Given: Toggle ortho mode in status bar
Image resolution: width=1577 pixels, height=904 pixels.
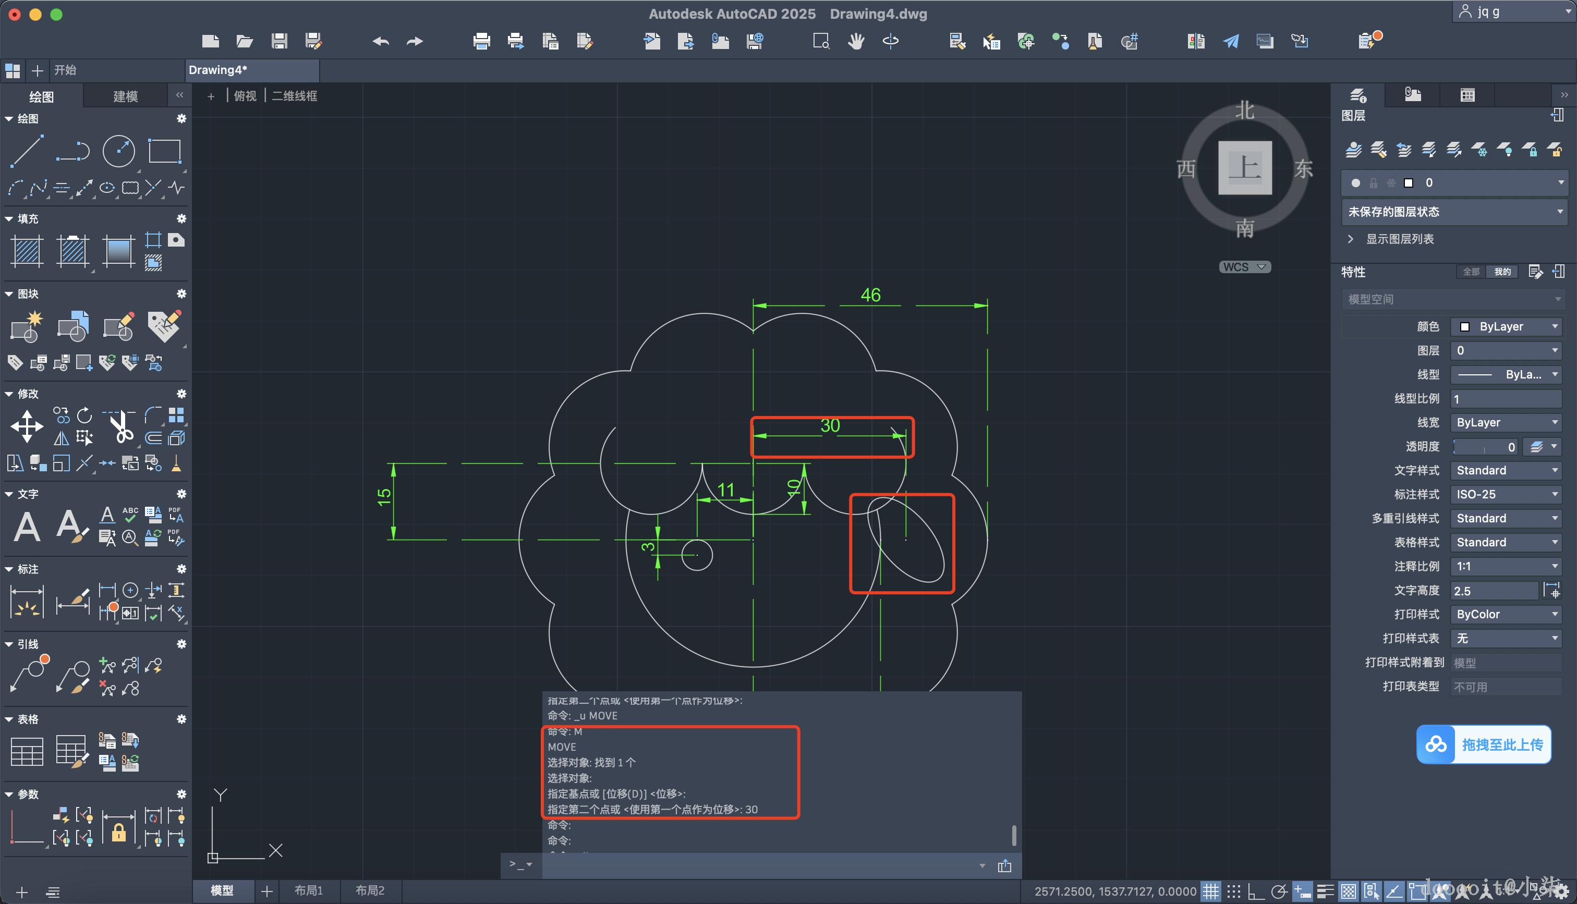Looking at the screenshot, I should click(1255, 891).
